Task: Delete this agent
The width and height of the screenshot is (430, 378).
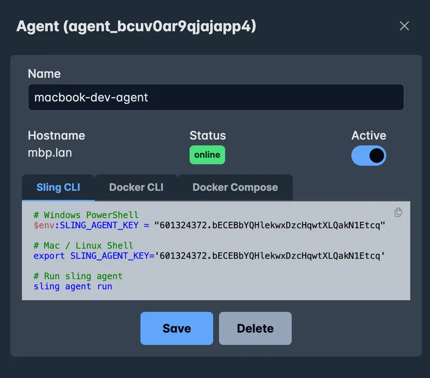Action: [256, 328]
